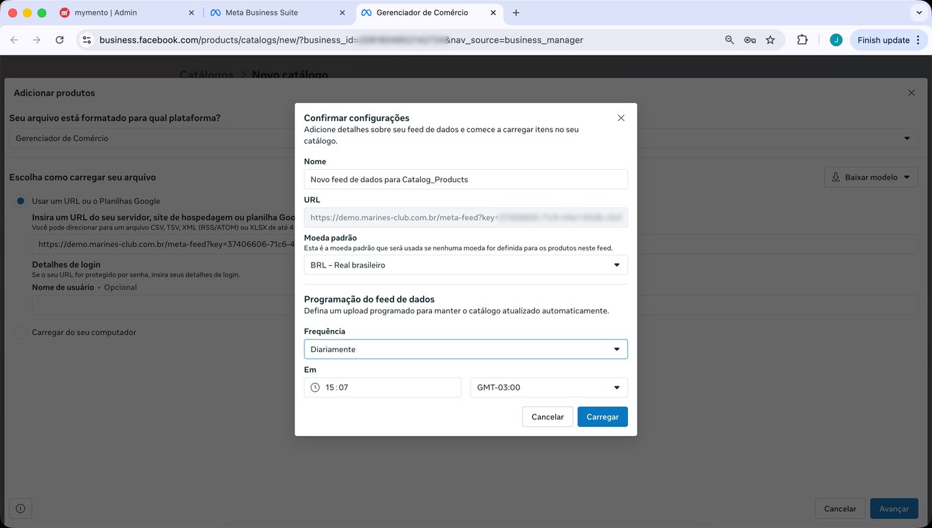Open the profile avatar icon
This screenshot has width=932, height=528.
click(836, 40)
